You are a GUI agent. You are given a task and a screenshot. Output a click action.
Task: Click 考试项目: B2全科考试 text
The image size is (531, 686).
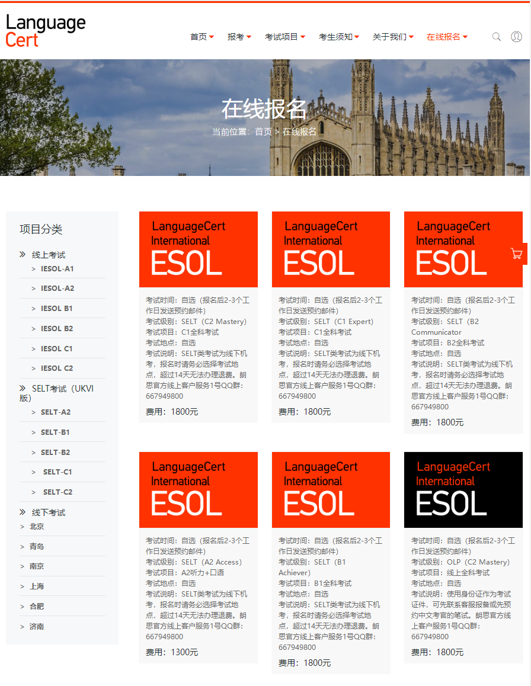pyautogui.click(x=447, y=343)
